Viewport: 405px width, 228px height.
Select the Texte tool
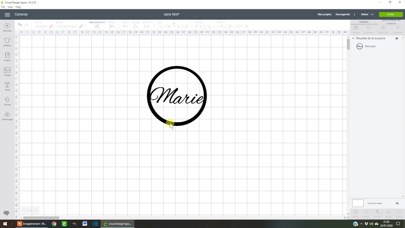coord(7,85)
